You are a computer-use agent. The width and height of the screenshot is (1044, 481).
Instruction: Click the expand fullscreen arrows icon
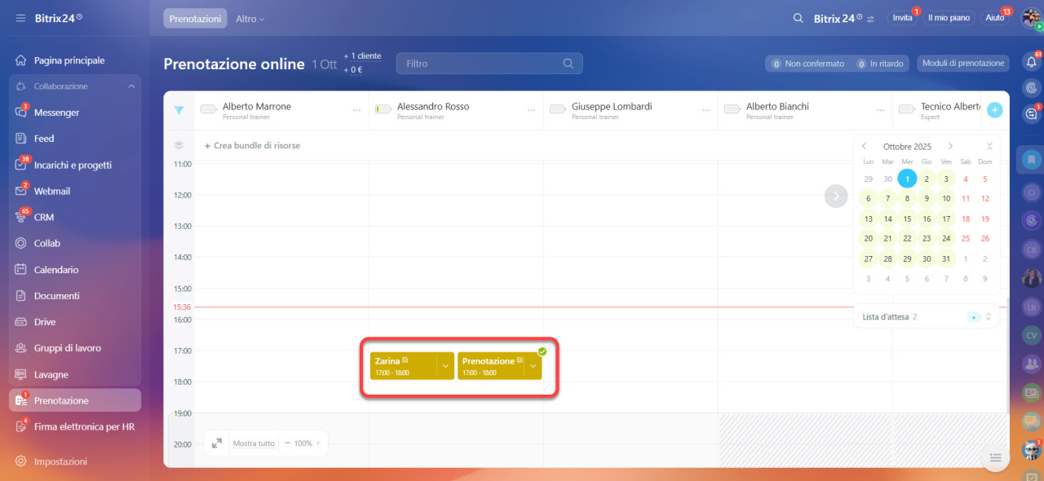coord(217,443)
